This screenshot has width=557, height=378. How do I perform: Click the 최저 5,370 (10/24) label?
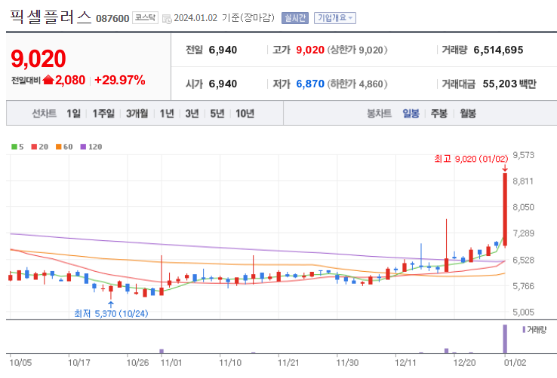pos(111,313)
